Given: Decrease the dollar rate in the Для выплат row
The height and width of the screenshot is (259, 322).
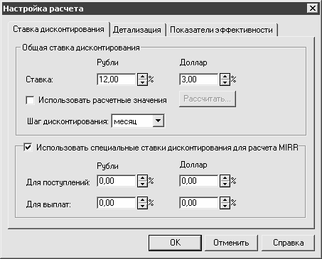Looking at the screenshot, I should [x=225, y=206].
